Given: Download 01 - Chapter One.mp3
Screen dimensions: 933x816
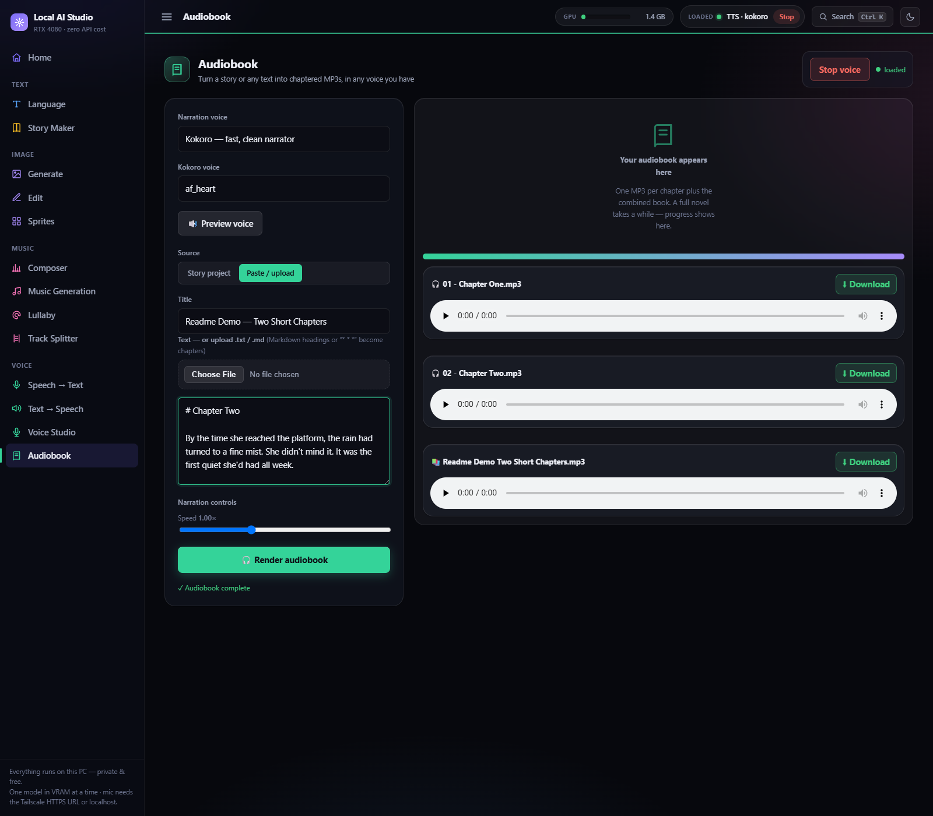Looking at the screenshot, I should (866, 284).
